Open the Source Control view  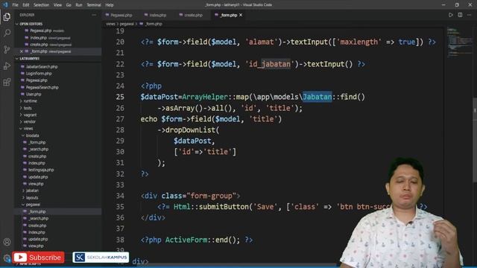[7, 49]
